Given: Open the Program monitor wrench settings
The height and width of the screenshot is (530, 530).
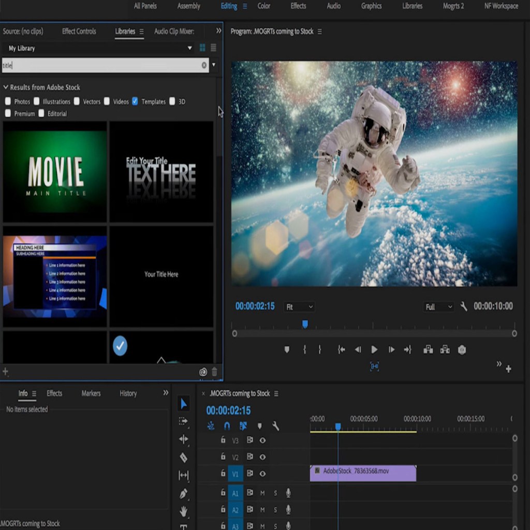Looking at the screenshot, I should click(464, 306).
